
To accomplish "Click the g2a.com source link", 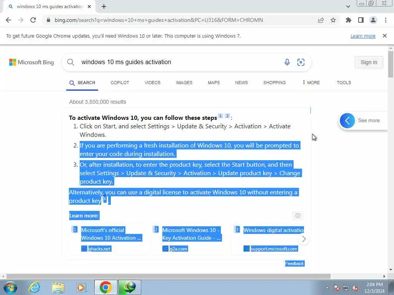I will tap(179, 249).
